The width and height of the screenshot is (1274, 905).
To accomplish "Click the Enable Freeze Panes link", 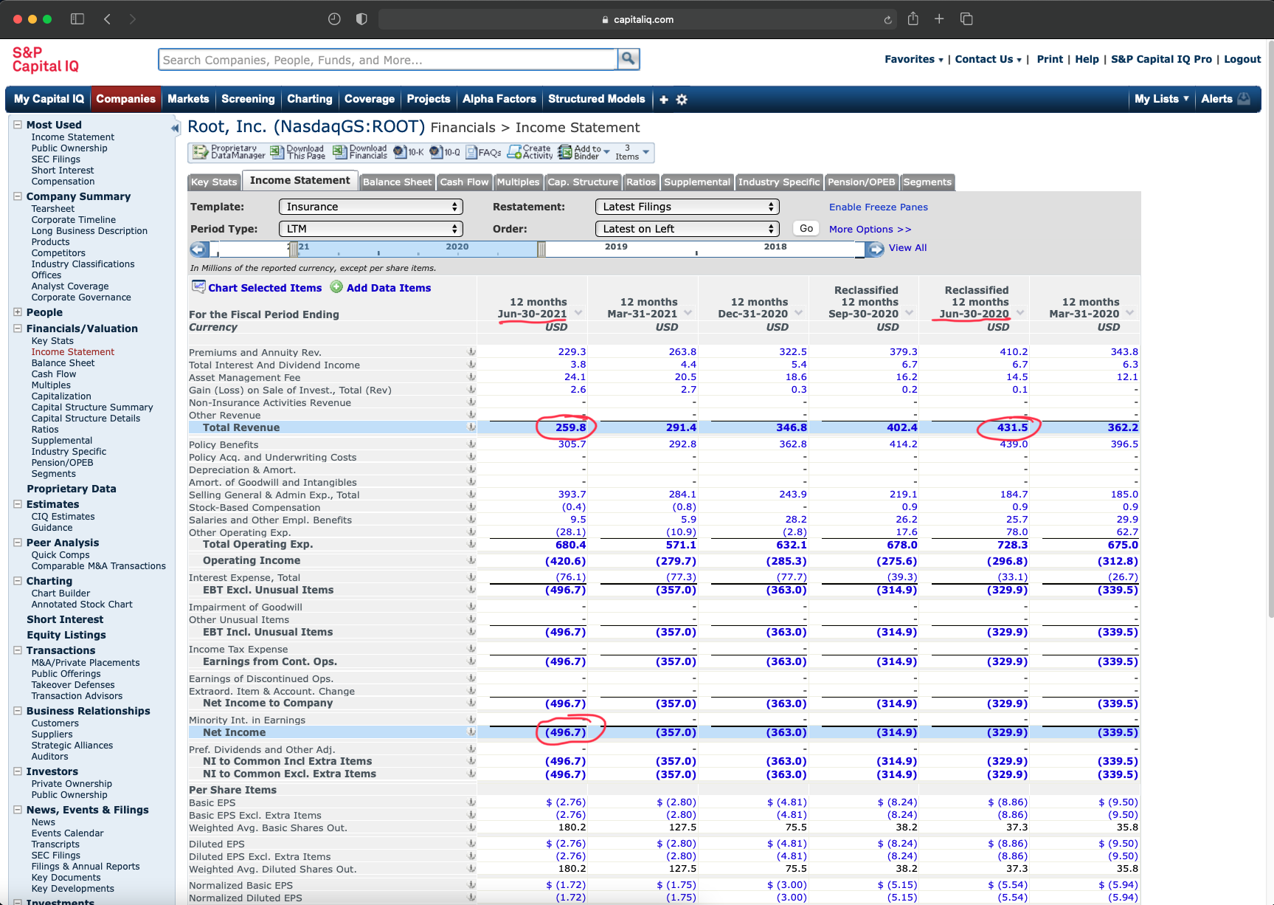I will point(879,207).
